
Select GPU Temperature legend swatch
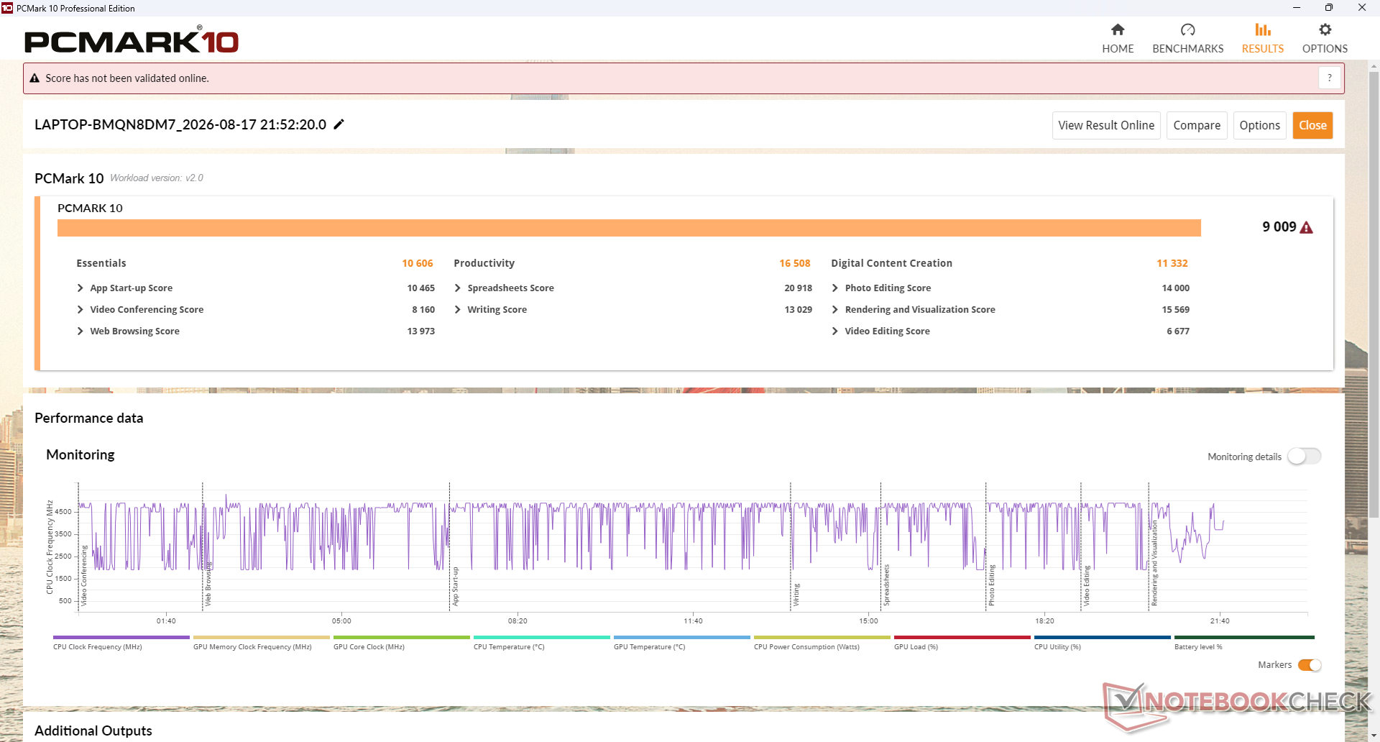point(682,637)
